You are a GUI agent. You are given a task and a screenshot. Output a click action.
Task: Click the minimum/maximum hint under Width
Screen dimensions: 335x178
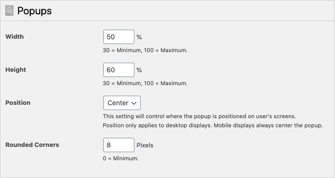click(x=145, y=50)
